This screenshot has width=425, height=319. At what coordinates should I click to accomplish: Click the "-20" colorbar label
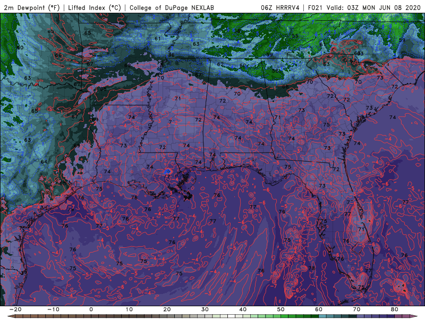click(15, 309)
